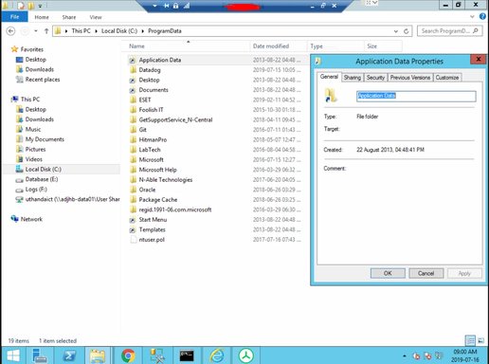Open Videos under This PC
This screenshot has width=489, height=364.
(33, 159)
